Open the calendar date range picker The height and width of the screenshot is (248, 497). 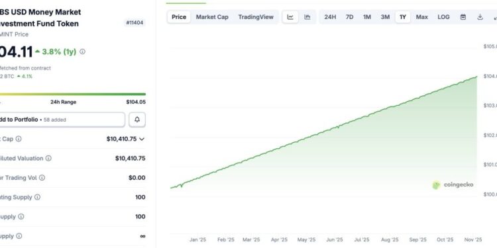tap(463, 17)
